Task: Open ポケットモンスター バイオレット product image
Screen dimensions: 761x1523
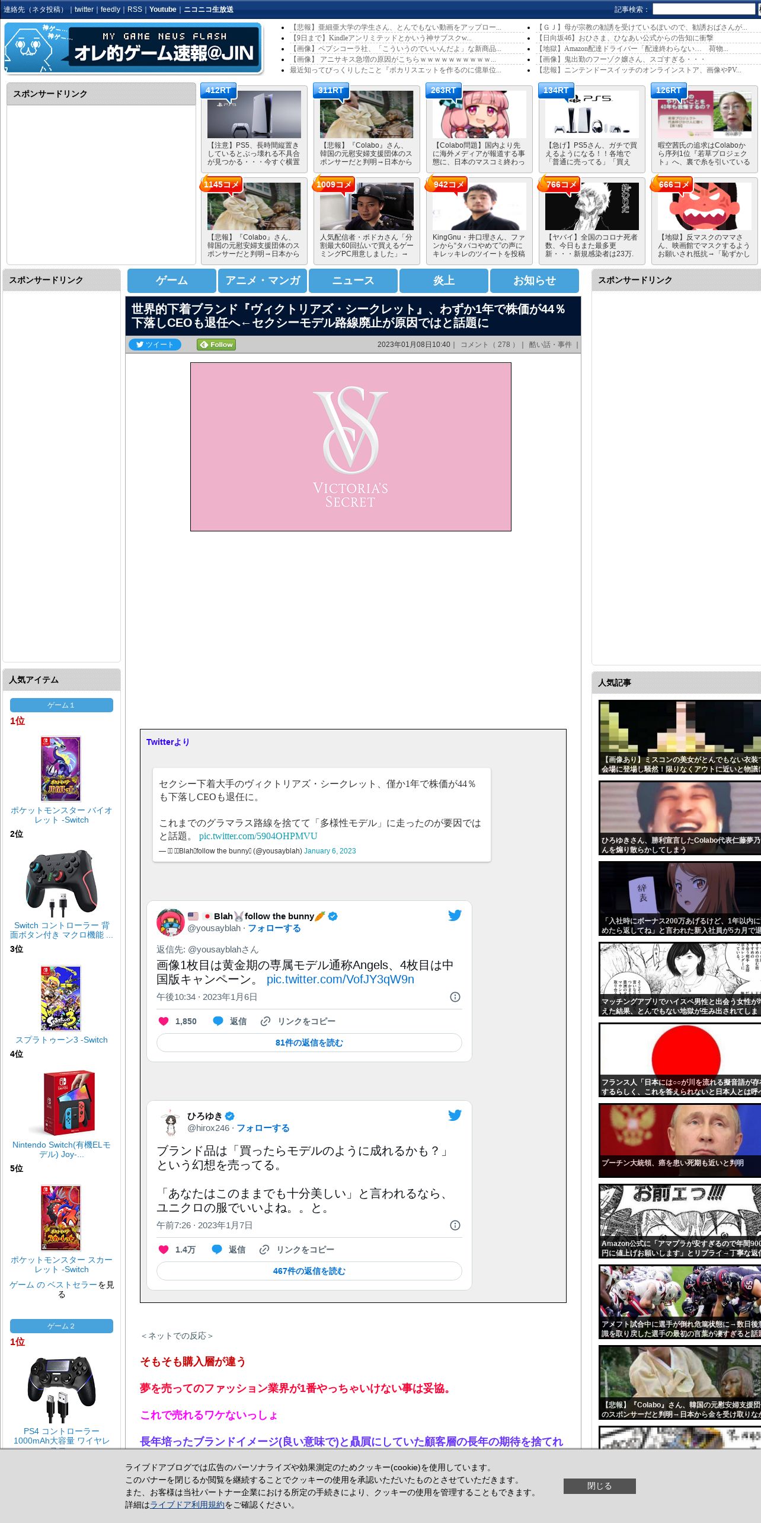Action: pos(61,769)
